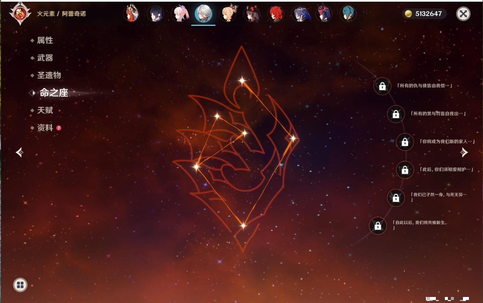
Task: Open locked constellation 「所有的赏与罚皆自我出…」
Action: click(396, 114)
